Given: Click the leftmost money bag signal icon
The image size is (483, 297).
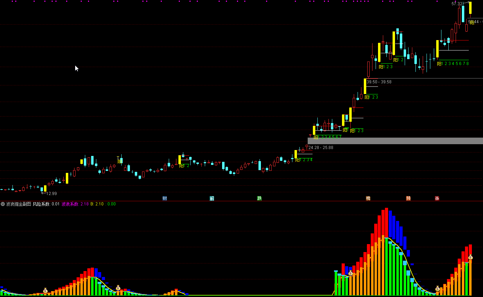Looking at the screenshot, I should (x=45, y=290).
